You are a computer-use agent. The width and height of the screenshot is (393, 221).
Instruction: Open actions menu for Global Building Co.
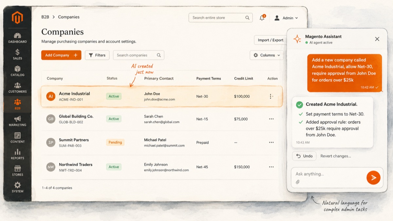pyautogui.click(x=271, y=119)
